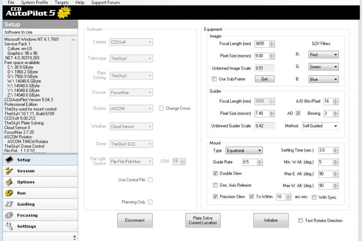
Task: Expand sidebar overflow chevron at bottom
Action: (x=74, y=237)
